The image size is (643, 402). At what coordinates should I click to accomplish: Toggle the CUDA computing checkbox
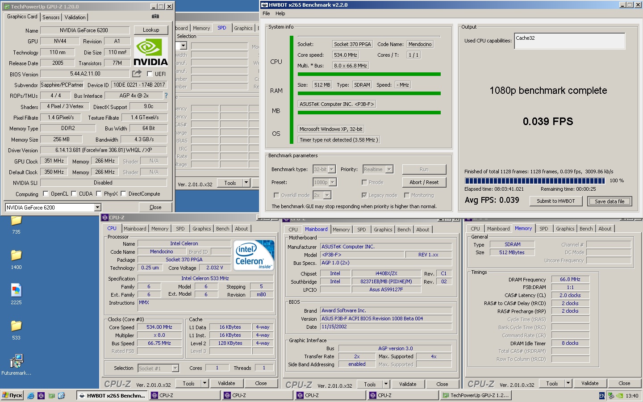click(74, 194)
